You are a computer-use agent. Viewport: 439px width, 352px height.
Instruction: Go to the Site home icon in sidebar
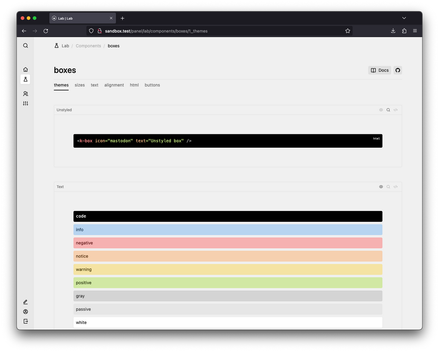click(26, 69)
